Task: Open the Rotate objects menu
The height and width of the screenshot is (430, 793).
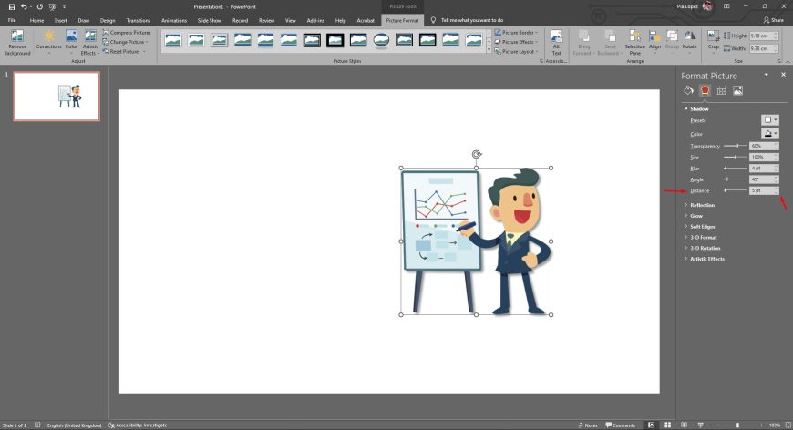Action: point(689,43)
